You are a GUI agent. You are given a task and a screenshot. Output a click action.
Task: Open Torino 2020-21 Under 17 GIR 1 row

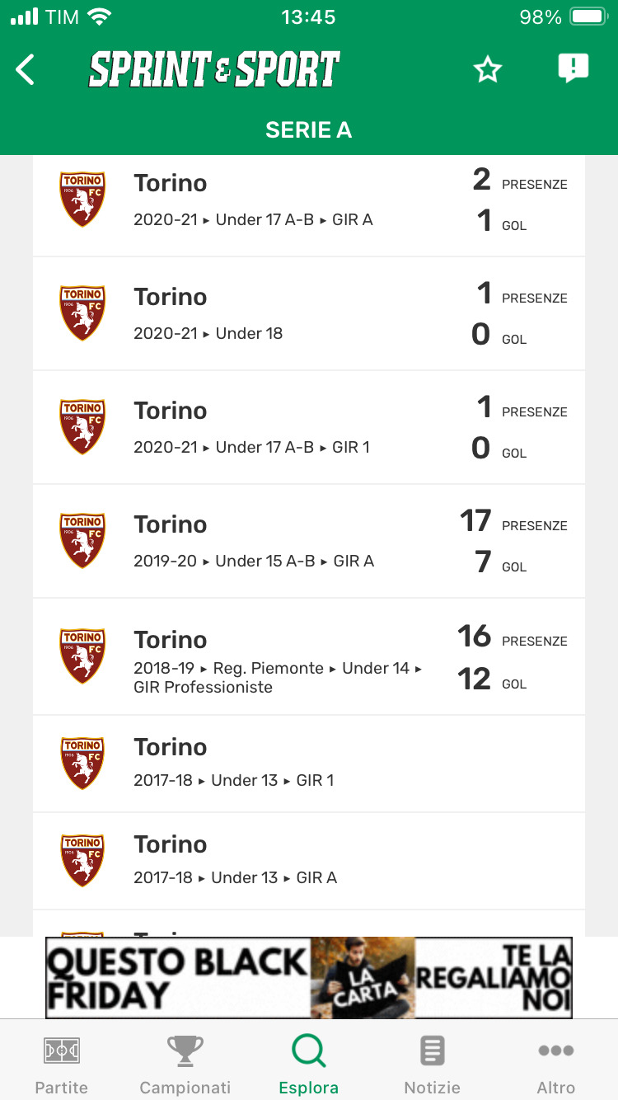pos(309,427)
